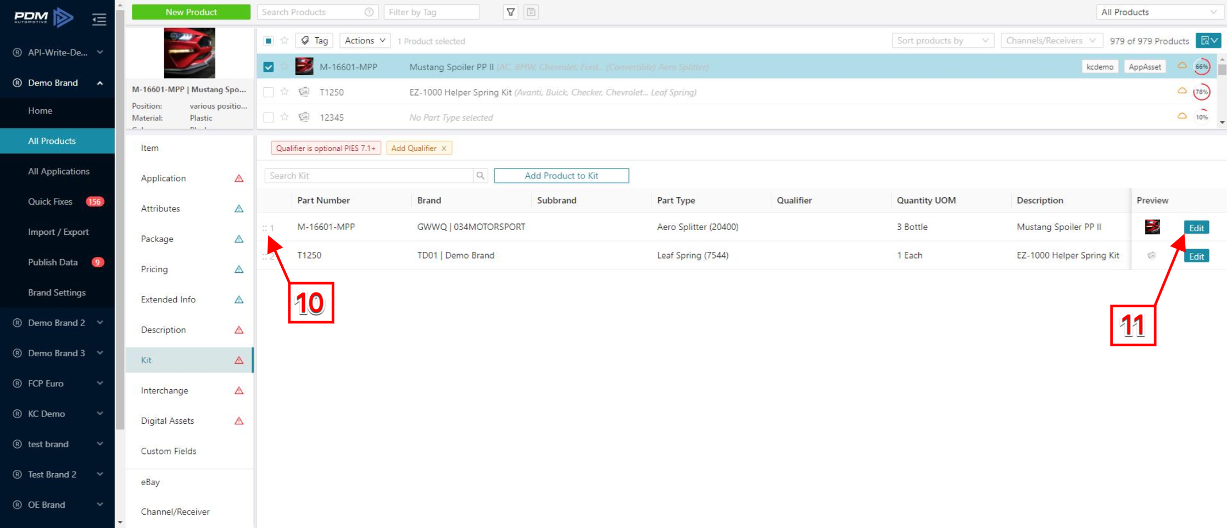This screenshot has height=528, width=1227.
Task: Click kit row 1 drag handle
Action: [265, 228]
